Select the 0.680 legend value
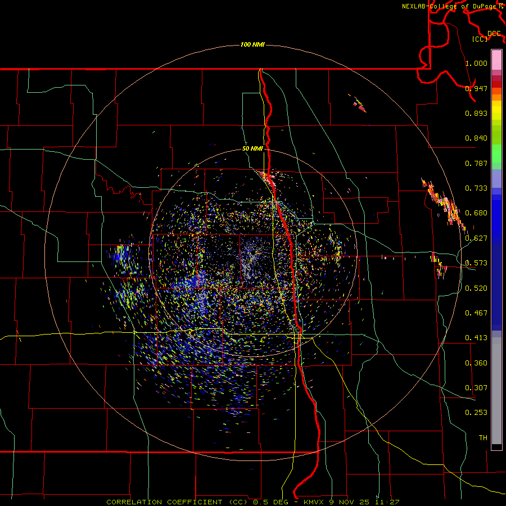 476,213
